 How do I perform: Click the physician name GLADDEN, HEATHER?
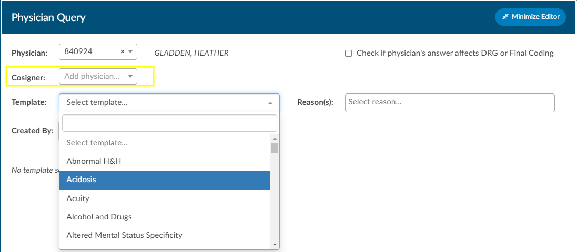(191, 53)
